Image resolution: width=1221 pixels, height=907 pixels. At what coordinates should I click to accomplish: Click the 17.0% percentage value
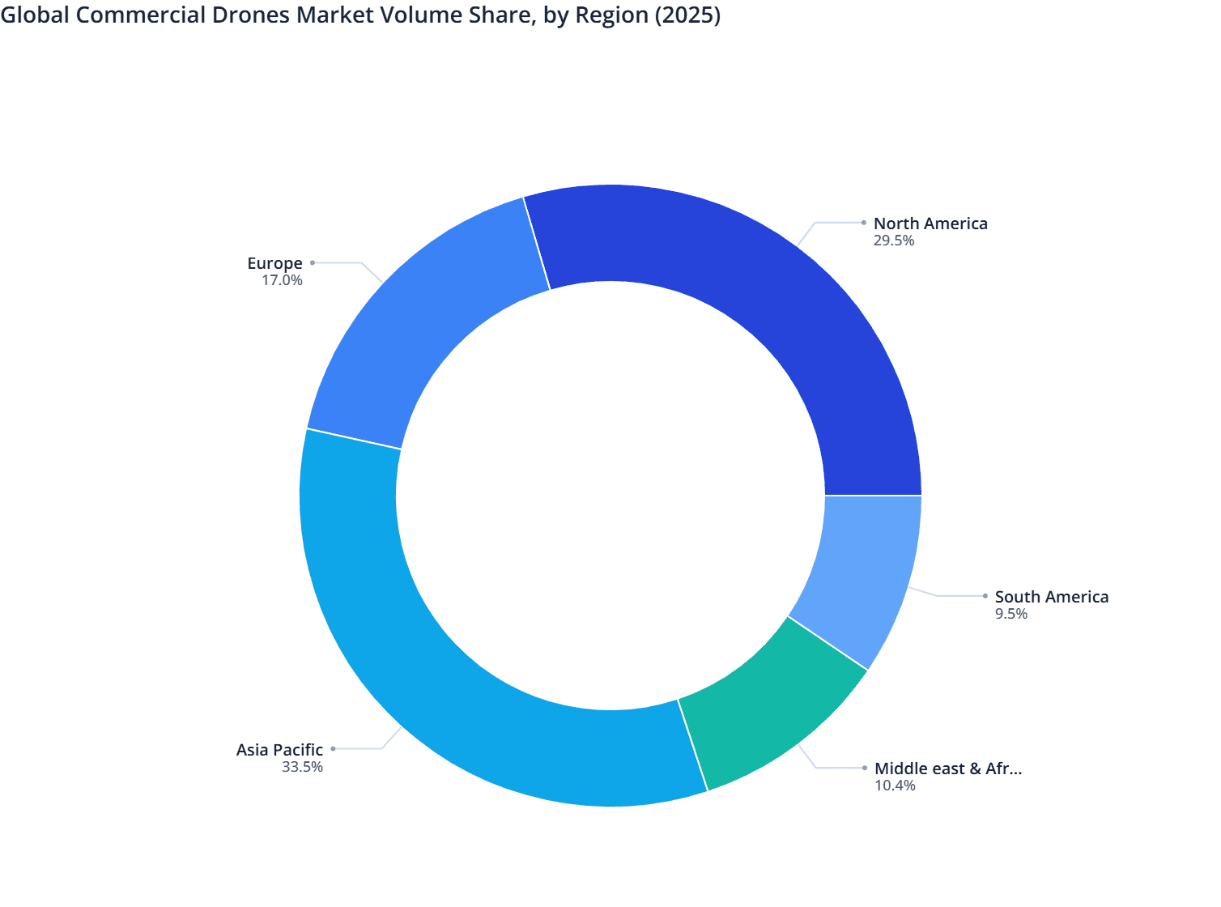point(282,280)
